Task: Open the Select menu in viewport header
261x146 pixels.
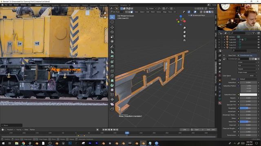Action: pos(142,12)
